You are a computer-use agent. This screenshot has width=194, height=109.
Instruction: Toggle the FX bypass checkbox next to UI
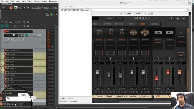pyautogui.click(x=152, y=14)
